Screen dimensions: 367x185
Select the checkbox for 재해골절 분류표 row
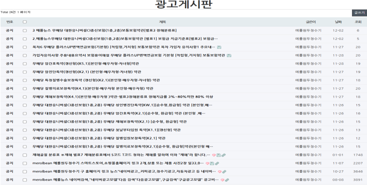[x=25, y=155]
